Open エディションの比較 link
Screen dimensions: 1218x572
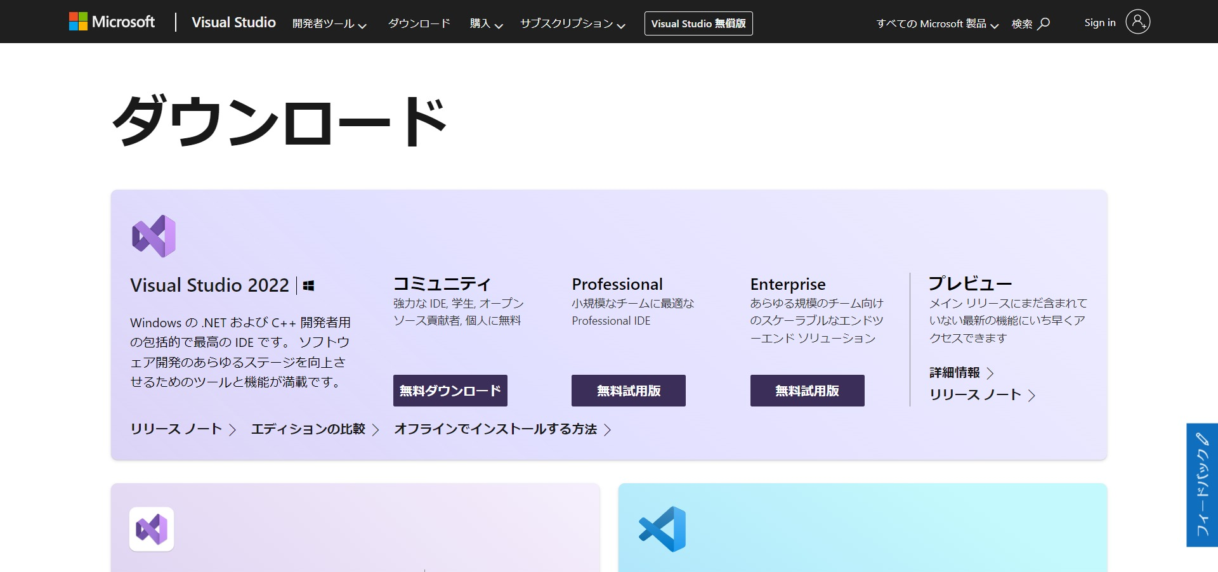pyautogui.click(x=315, y=429)
